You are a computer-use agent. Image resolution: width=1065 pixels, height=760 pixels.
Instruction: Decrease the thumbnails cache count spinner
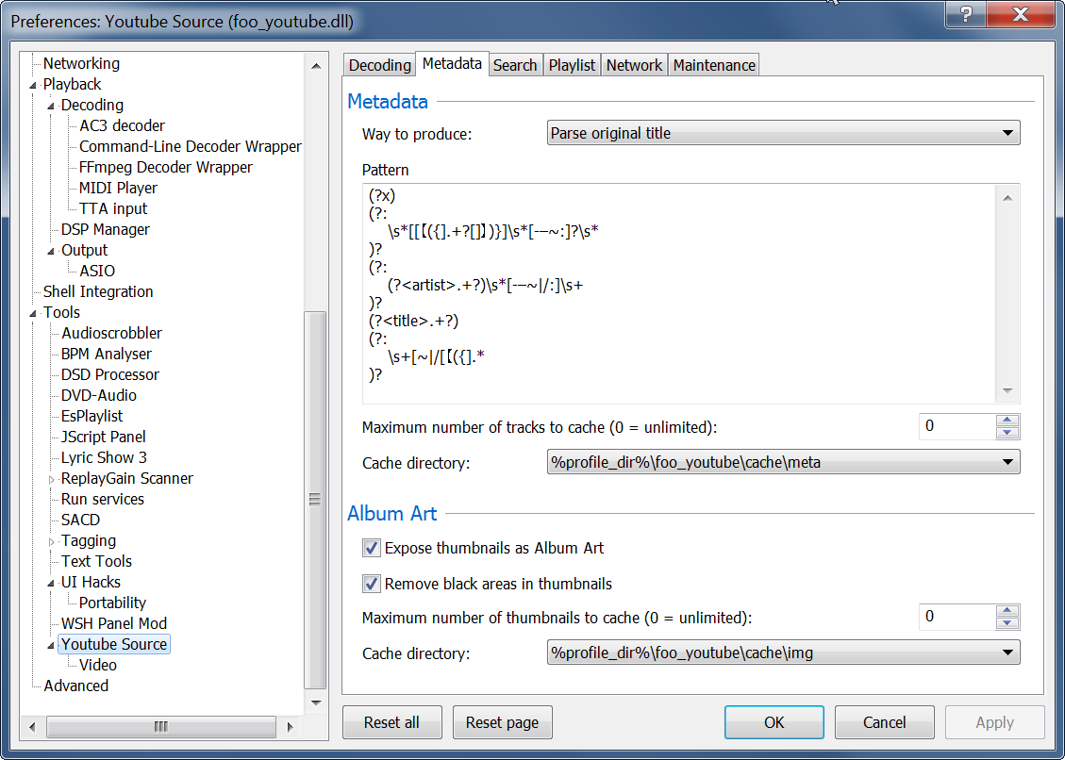click(x=1007, y=623)
